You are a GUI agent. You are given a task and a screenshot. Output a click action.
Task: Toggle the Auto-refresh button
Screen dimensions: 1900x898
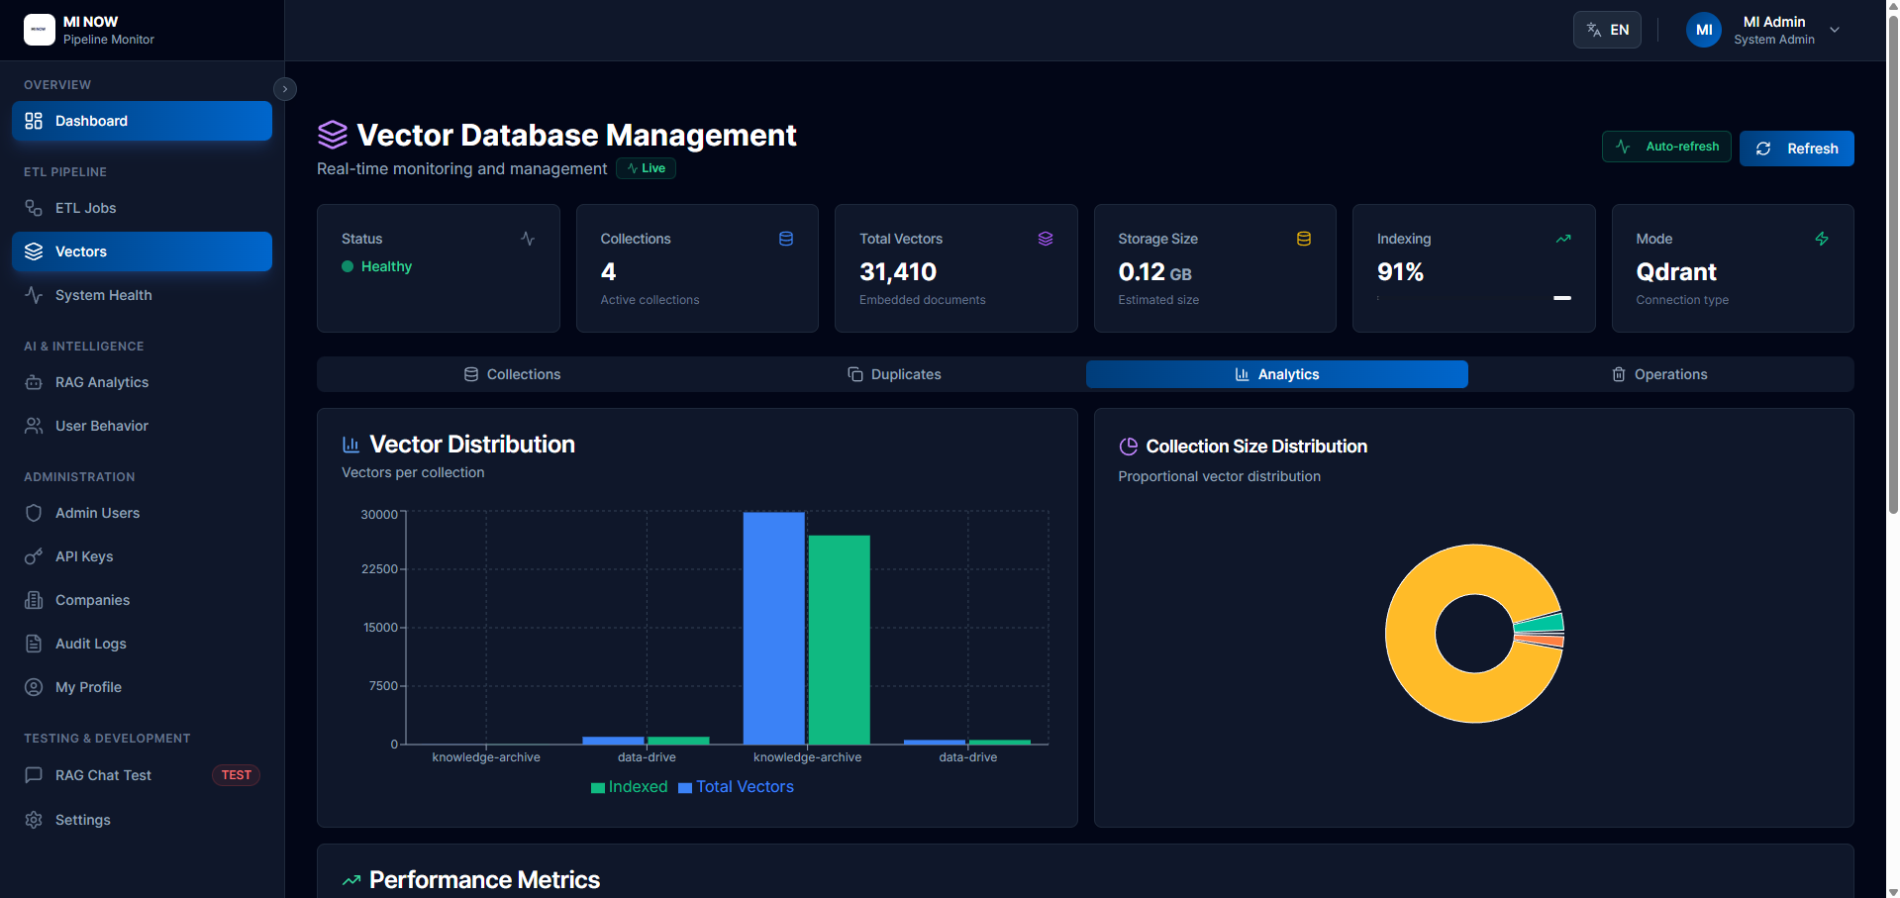pyautogui.click(x=1666, y=147)
